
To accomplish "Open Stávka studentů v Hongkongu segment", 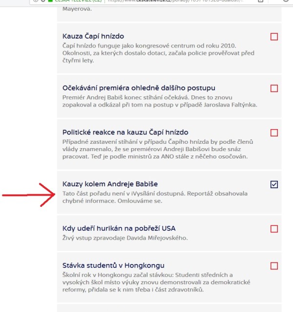I will click(113, 266).
